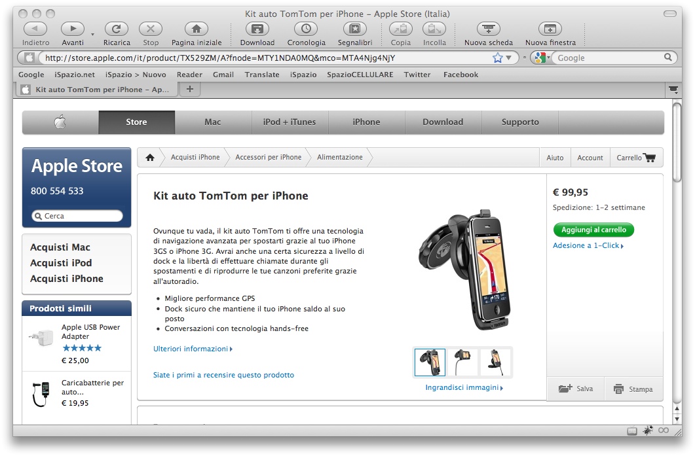
Task: Switch to the Mac navigation tab
Action: 213,122
